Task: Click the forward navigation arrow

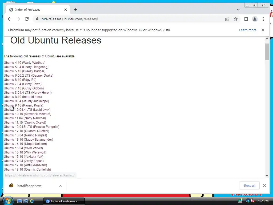Action: 18,19
